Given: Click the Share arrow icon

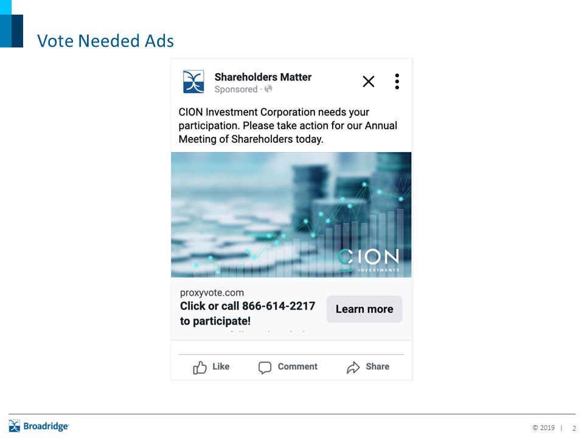Looking at the screenshot, I should tap(353, 367).
